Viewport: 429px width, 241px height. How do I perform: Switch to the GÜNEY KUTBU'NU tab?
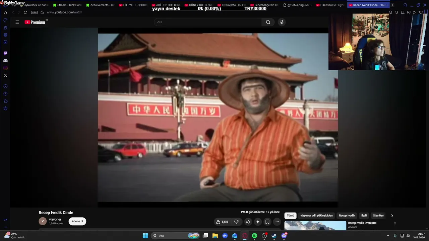coord(199,5)
